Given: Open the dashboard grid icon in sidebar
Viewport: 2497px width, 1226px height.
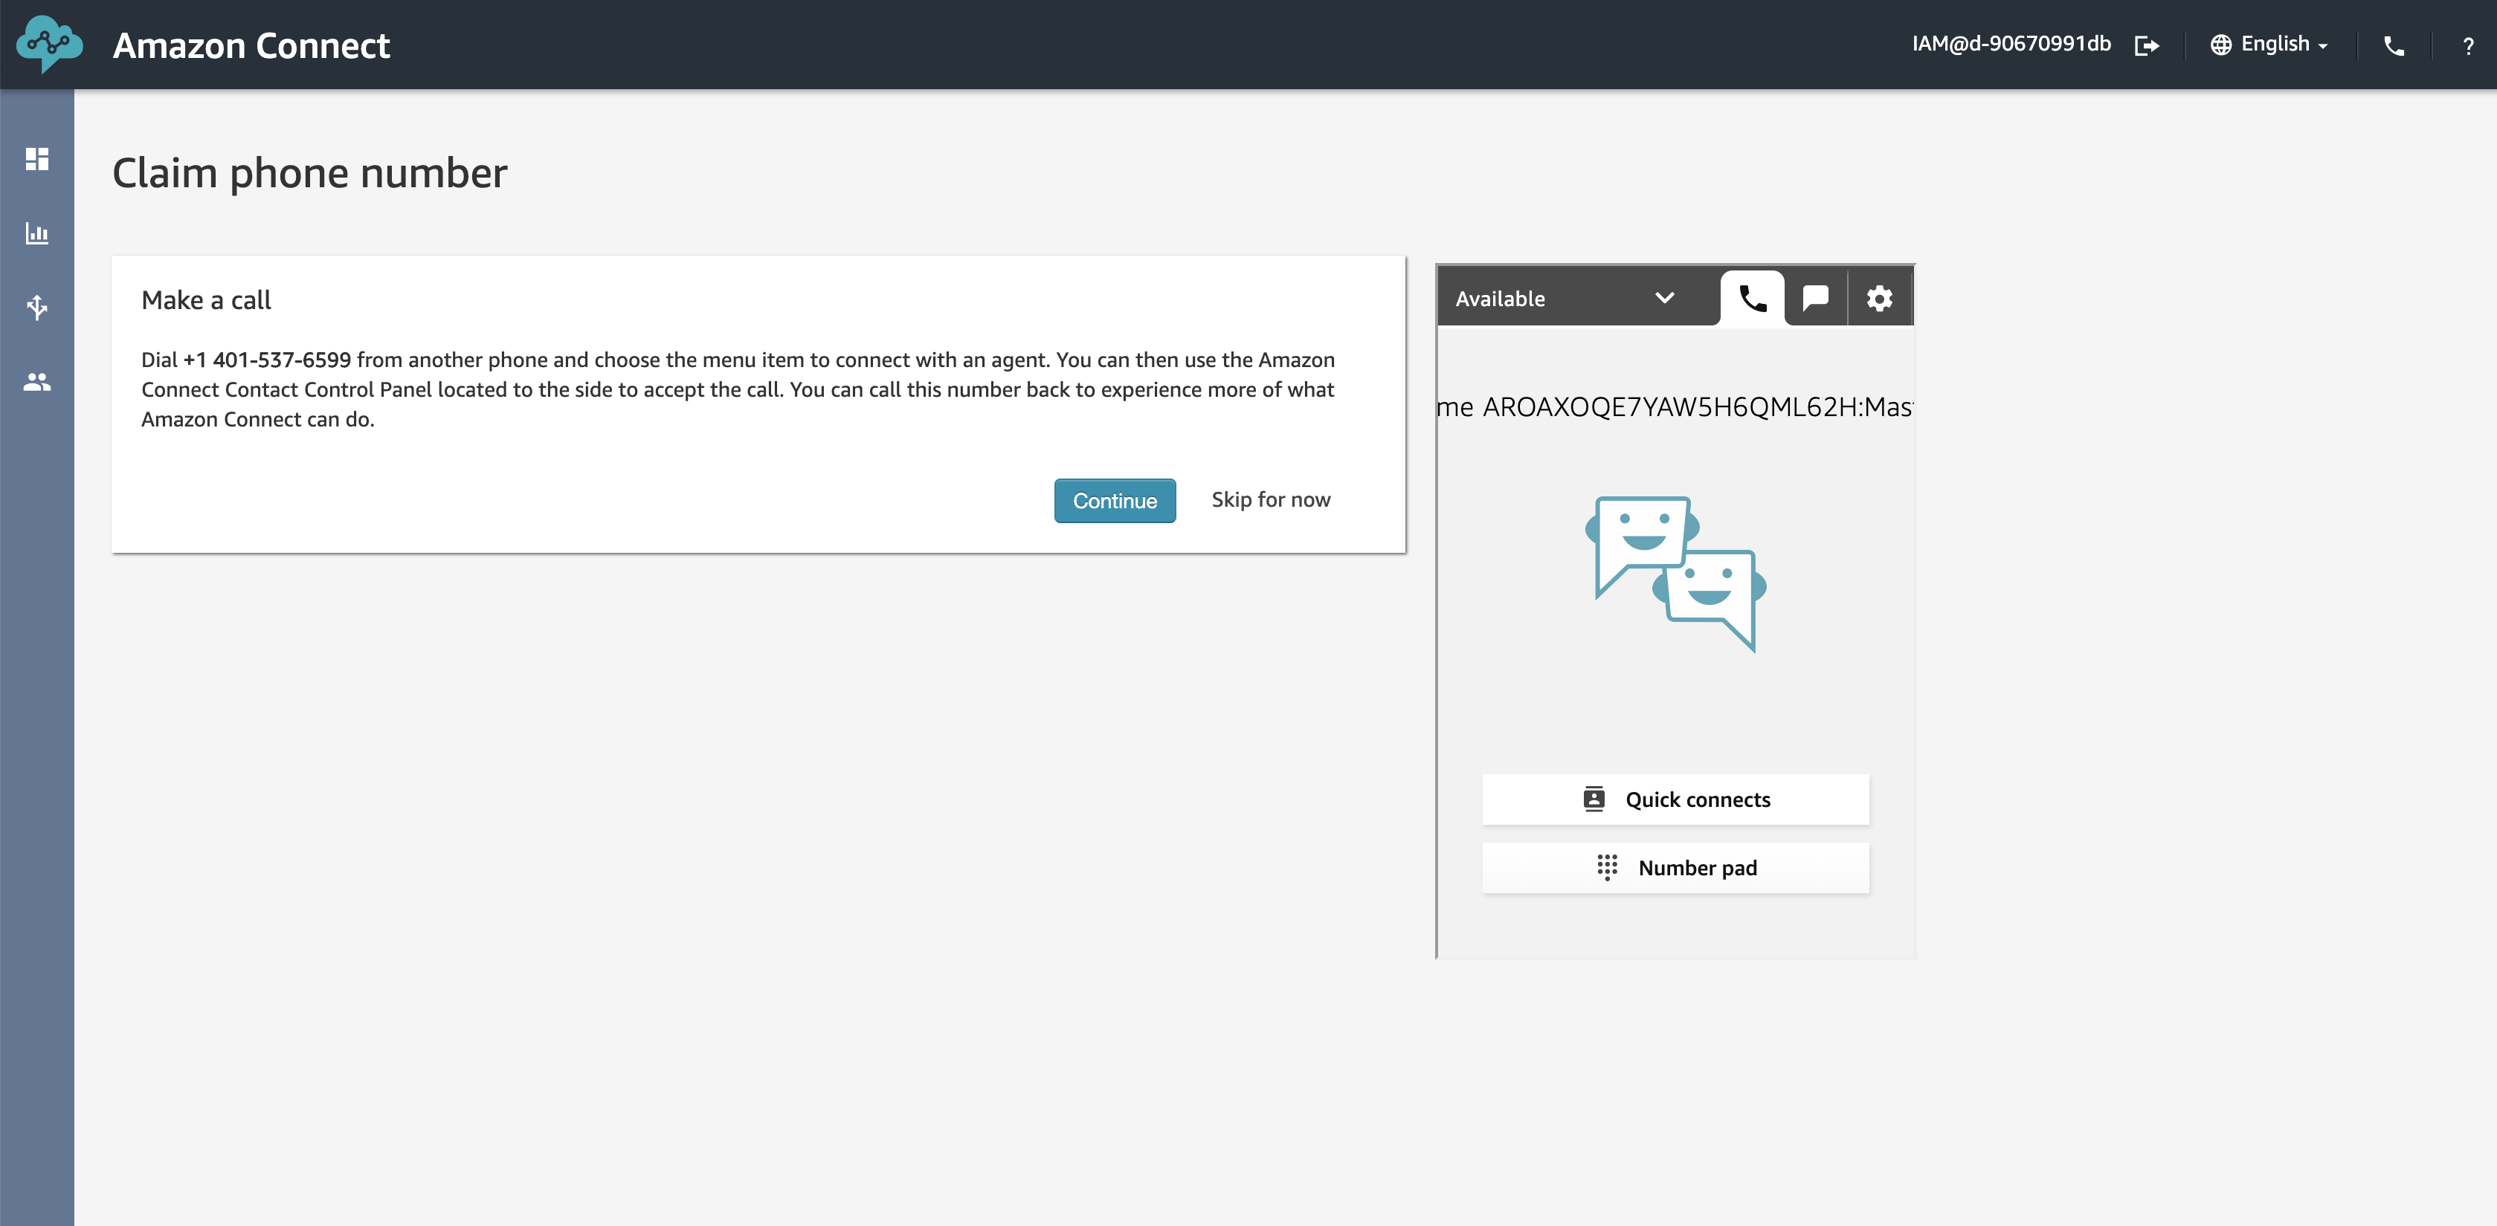Looking at the screenshot, I should 37,159.
